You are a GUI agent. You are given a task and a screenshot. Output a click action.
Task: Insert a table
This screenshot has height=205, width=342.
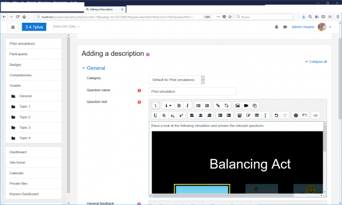tap(256, 116)
